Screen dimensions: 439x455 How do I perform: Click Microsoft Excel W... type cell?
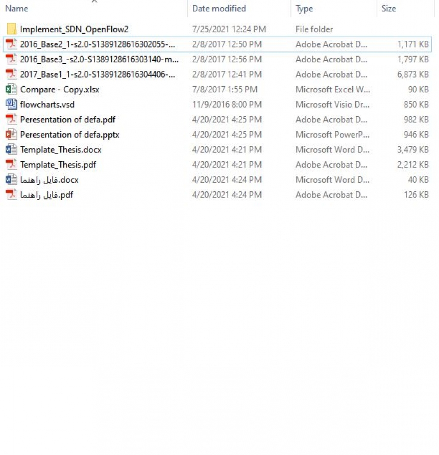coord(333,89)
